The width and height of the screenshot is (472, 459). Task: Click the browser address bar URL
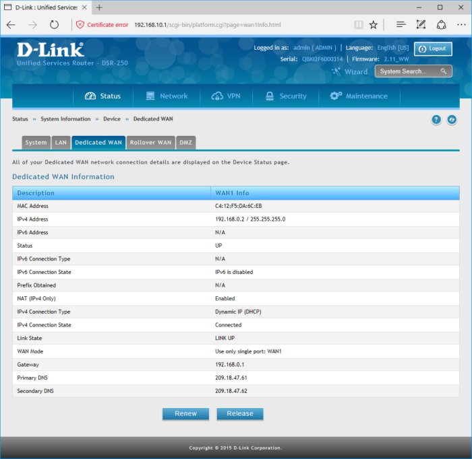pos(208,25)
